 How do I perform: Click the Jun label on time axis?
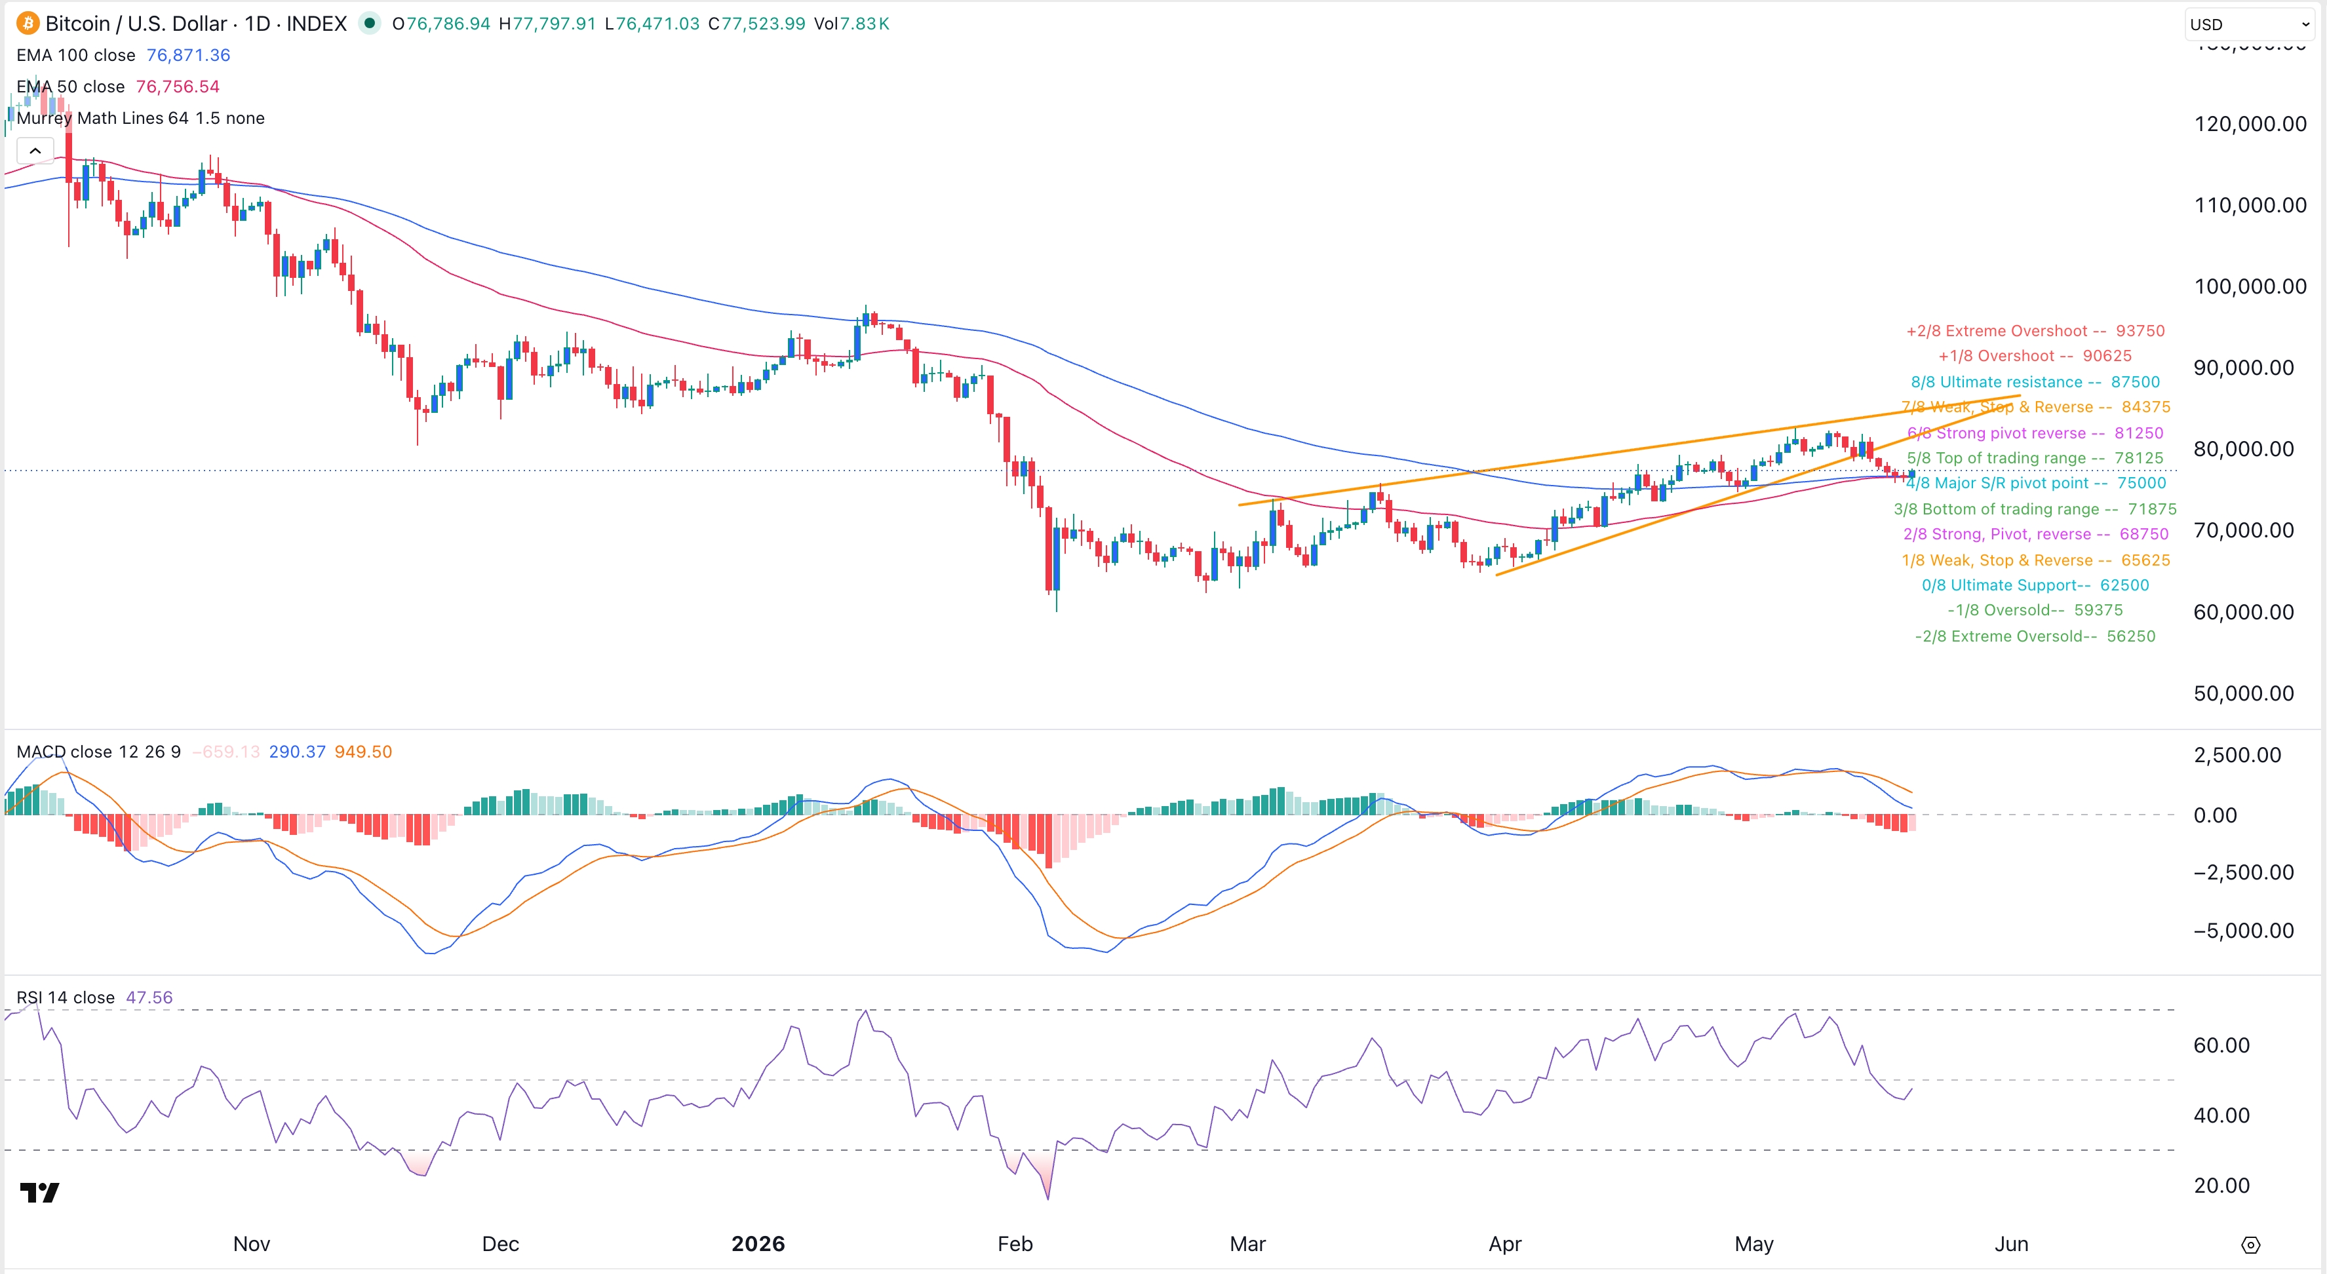pyautogui.click(x=2012, y=1245)
